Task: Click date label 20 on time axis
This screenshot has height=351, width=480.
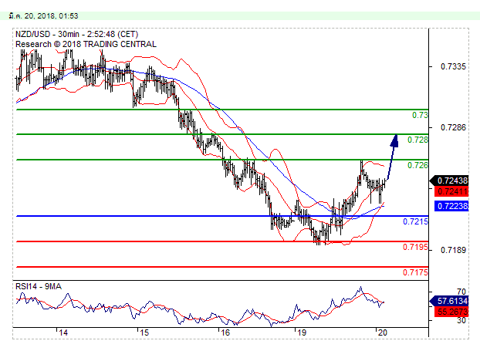Action: [x=383, y=332]
